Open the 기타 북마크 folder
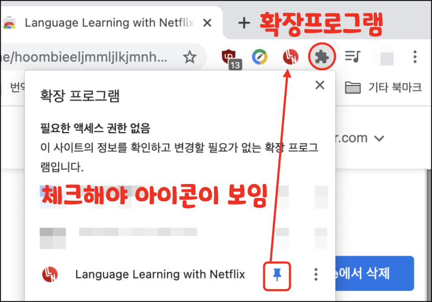Screen dimensions: 432x302 click(383, 87)
